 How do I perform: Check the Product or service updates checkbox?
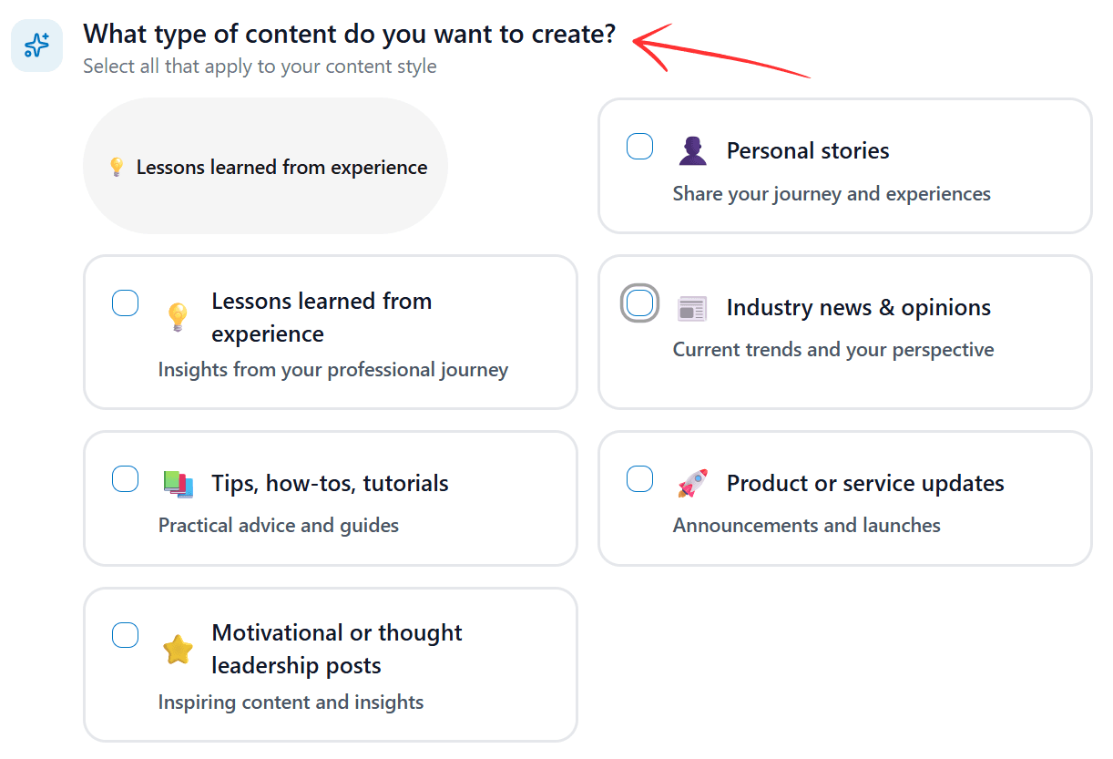(640, 478)
